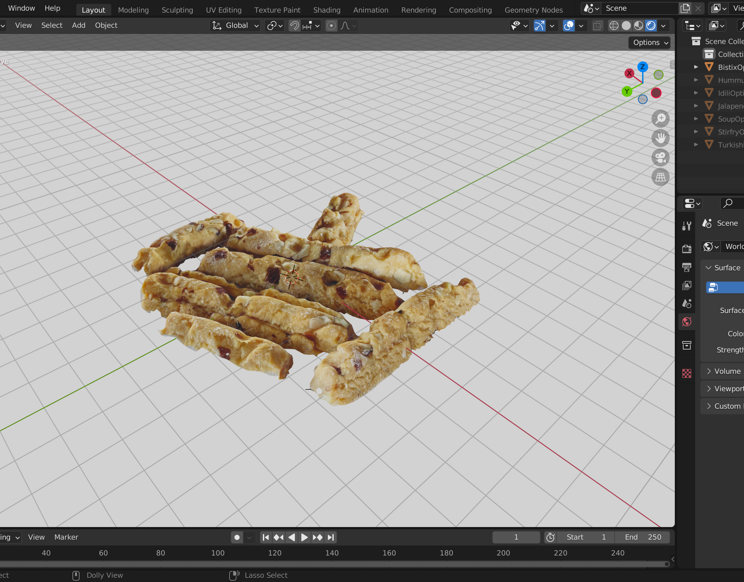Open the Render properties tab icon
This screenshot has width=744, height=582.
point(686,249)
